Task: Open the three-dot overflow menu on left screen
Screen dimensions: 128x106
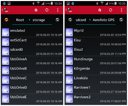Action: 58,10
